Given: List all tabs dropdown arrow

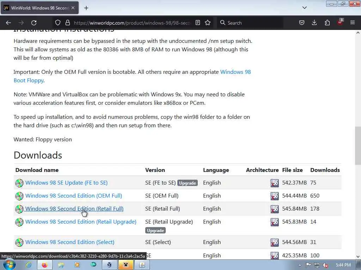Looking at the screenshot, I should pos(304,8).
